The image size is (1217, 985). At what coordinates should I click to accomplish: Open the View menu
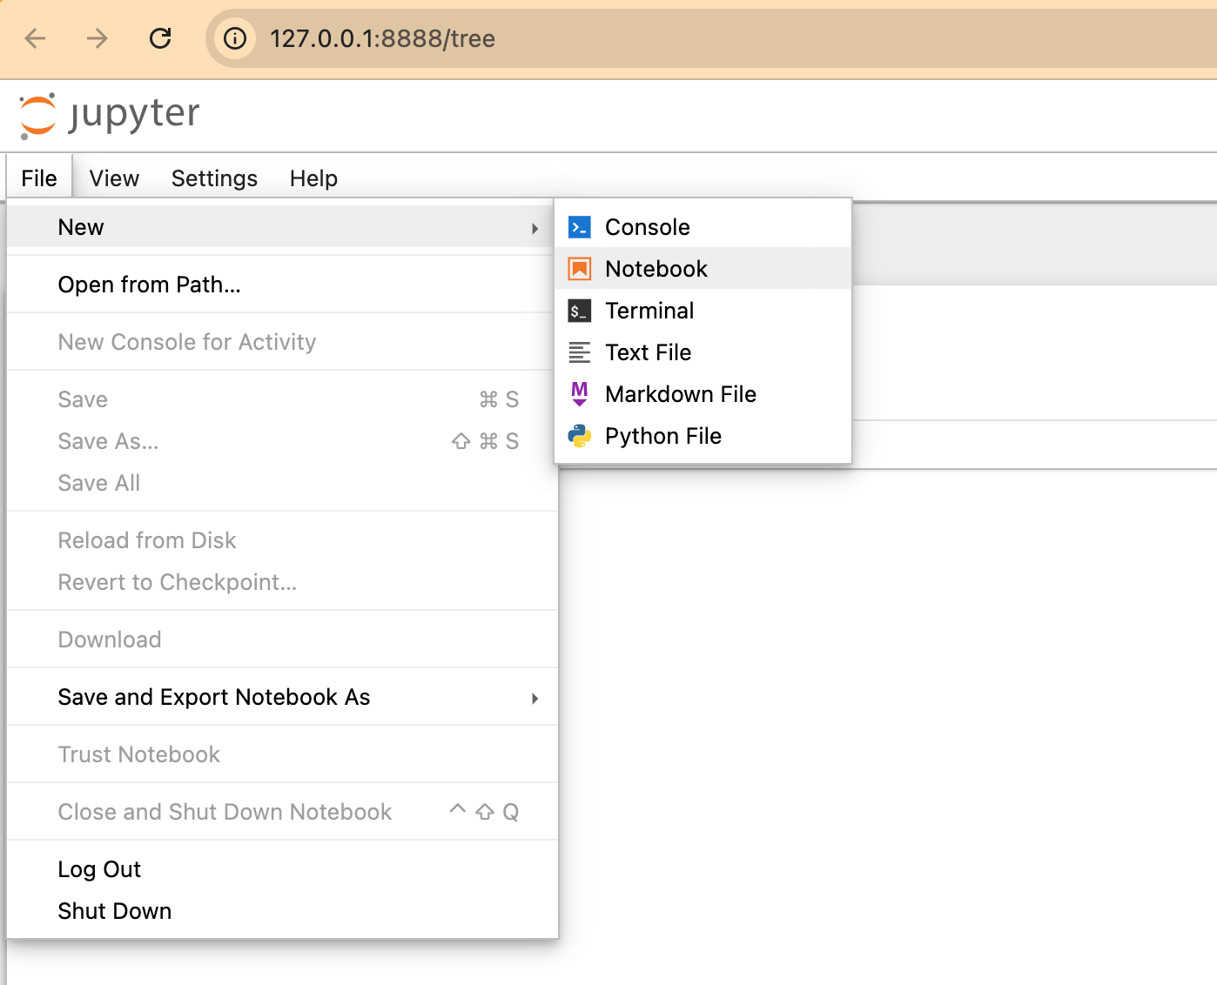pos(114,178)
